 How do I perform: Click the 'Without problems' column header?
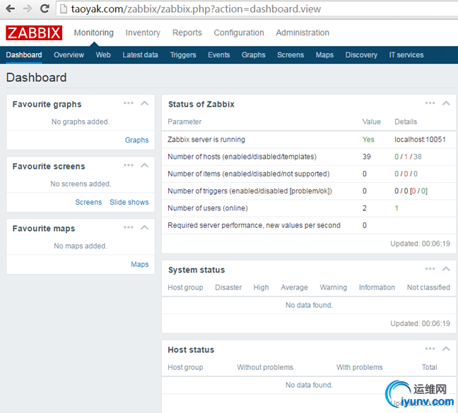[x=265, y=367]
